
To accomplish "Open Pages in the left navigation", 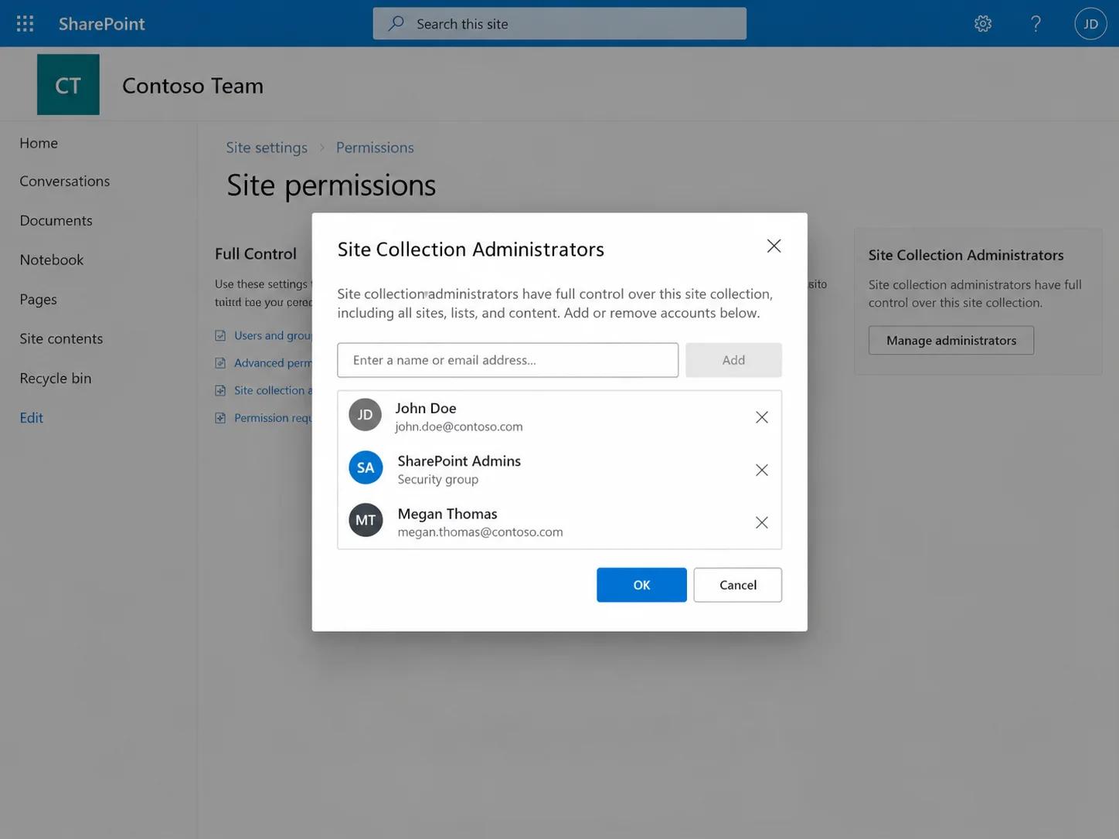I will click(x=39, y=299).
